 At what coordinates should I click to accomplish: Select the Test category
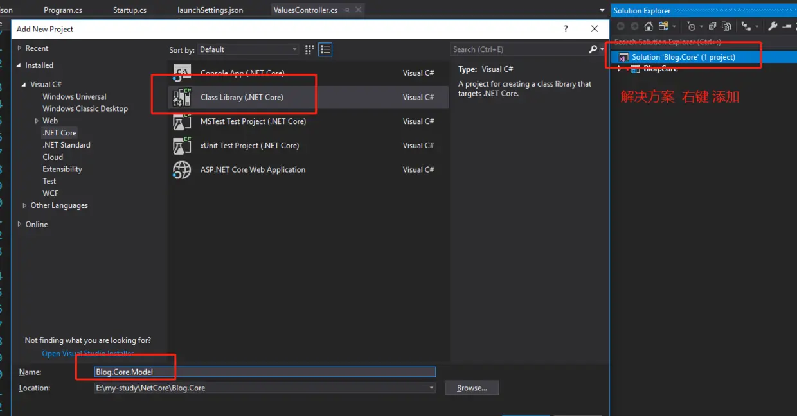(49, 181)
